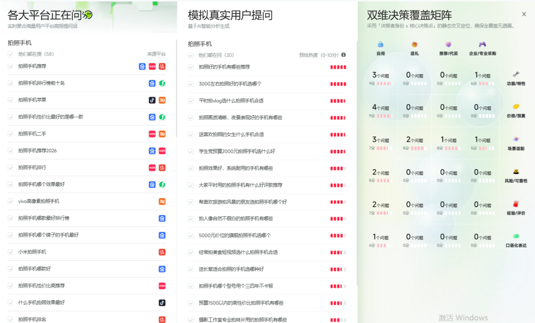Select question 平时拍vlog选什么拍照手机合适
The image size is (535, 323).
click(231, 101)
